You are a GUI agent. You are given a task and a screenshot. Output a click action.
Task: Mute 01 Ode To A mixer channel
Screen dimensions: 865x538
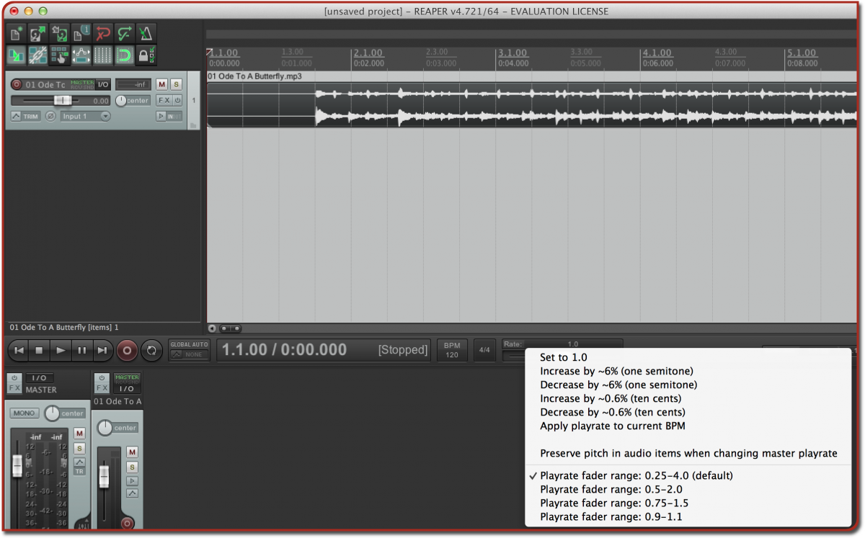point(132,452)
